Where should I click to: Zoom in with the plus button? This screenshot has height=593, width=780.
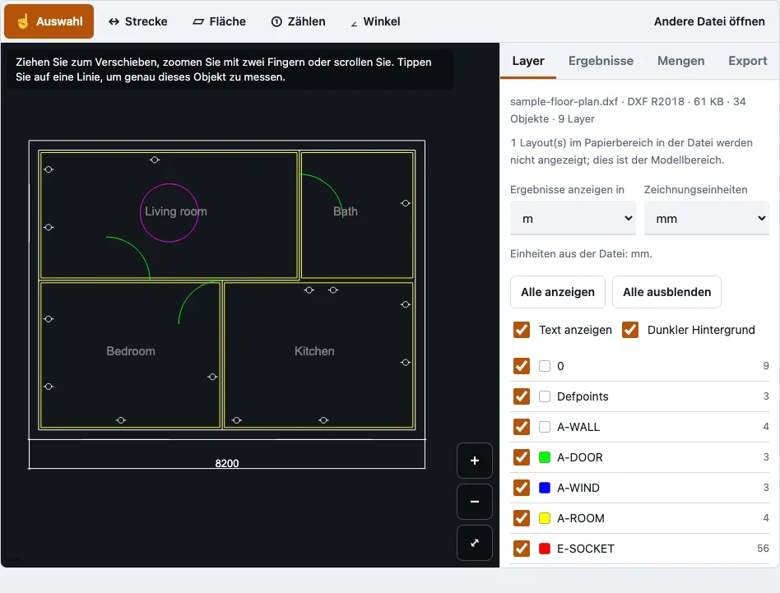(x=475, y=461)
